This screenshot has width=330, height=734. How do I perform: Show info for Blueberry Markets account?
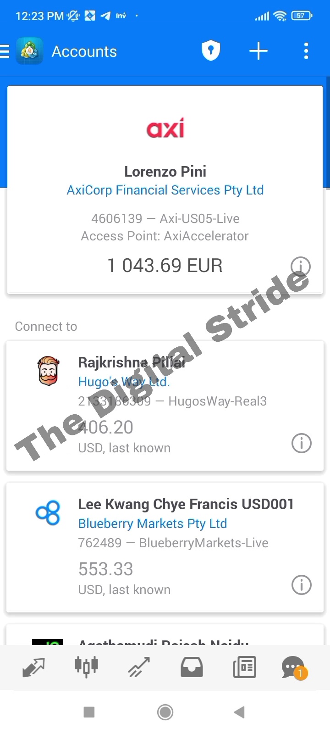pyautogui.click(x=302, y=585)
